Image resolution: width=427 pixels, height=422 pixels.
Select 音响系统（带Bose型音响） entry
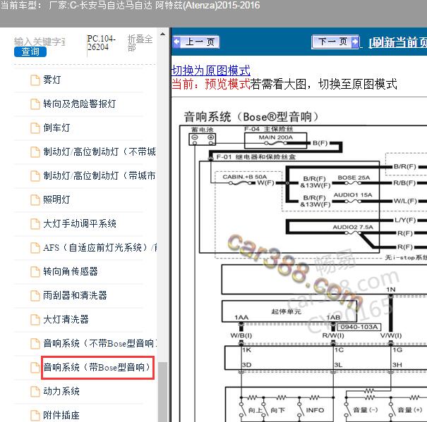click(x=98, y=368)
